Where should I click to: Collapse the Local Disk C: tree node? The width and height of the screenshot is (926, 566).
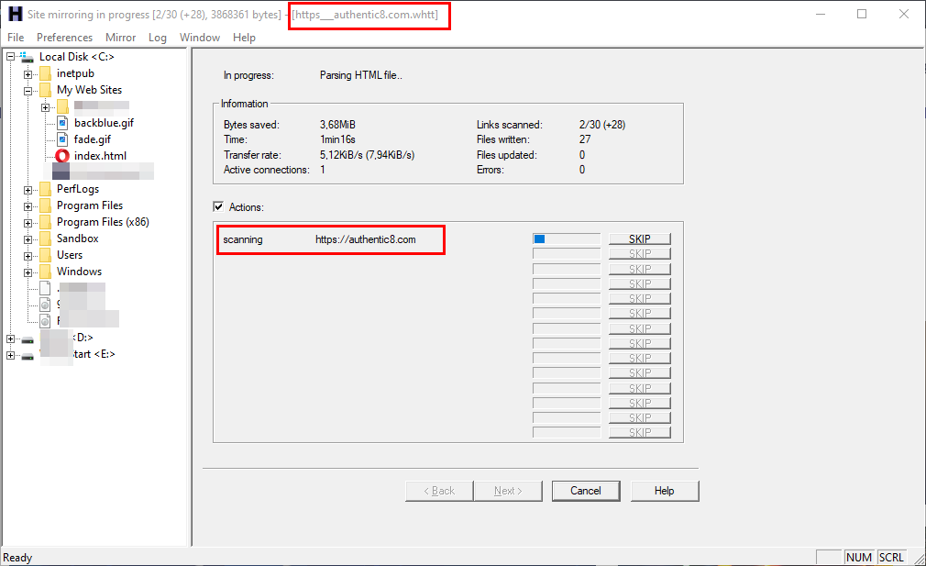(x=11, y=57)
